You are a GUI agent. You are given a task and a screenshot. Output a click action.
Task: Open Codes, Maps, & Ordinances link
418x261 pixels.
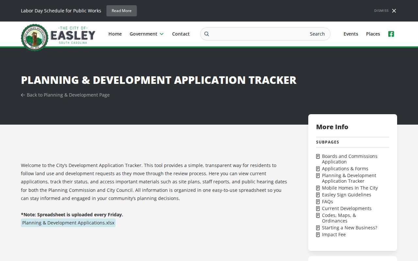point(339,218)
